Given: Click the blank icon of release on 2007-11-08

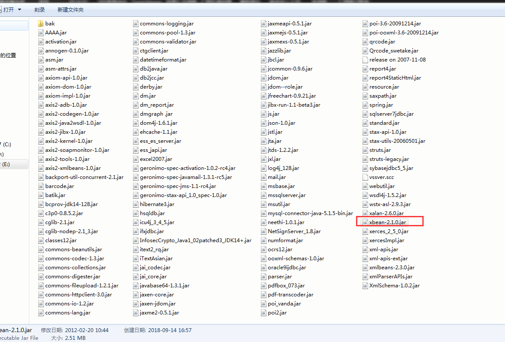Looking at the screenshot, I should pos(365,59).
